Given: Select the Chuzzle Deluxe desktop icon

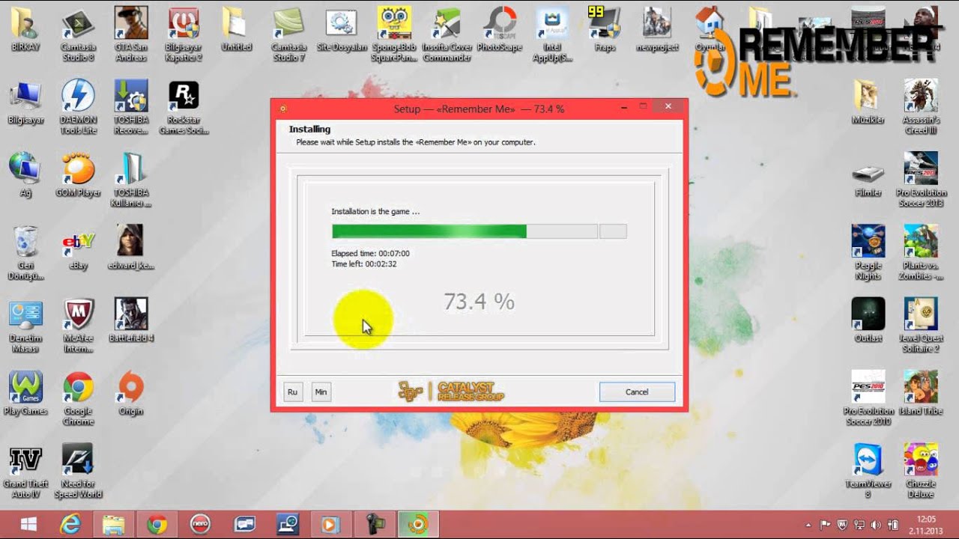Looking at the screenshot, I should (921, 470).
